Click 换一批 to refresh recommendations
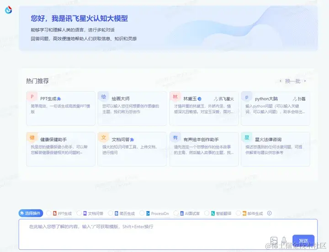Image resolution: width=329 pixels, height=252 pixels. [293, 81]
